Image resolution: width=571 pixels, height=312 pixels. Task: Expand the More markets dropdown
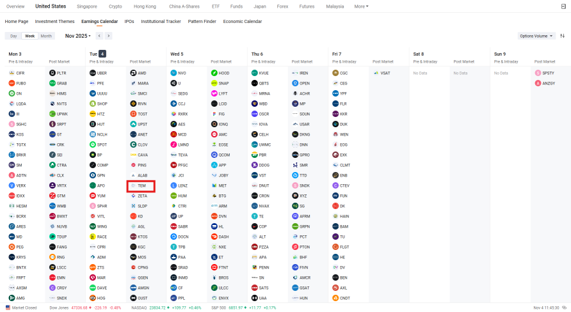click(361, 6)
